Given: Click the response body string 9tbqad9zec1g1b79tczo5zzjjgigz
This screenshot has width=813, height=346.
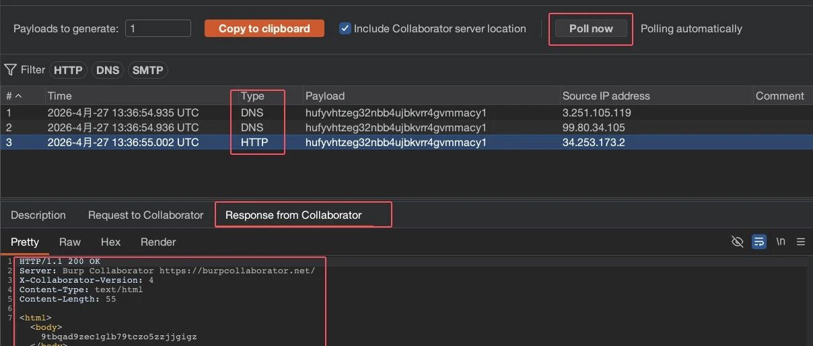Looking at the screenshot, I should point(119,336).
